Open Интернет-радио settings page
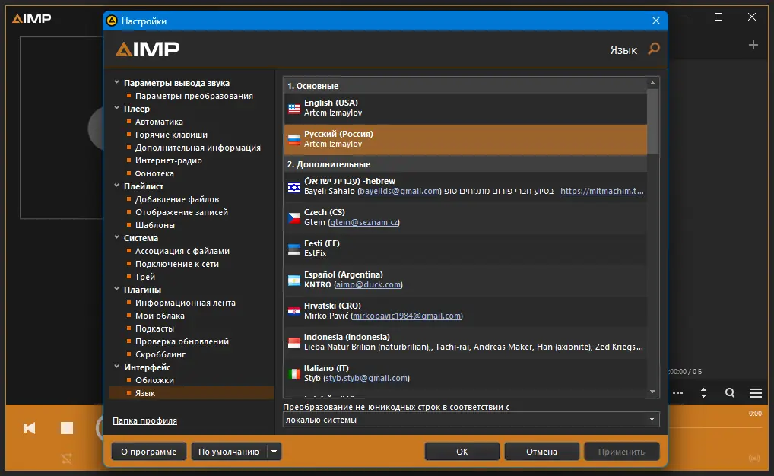774x476 pixels. tap(168, 160)
